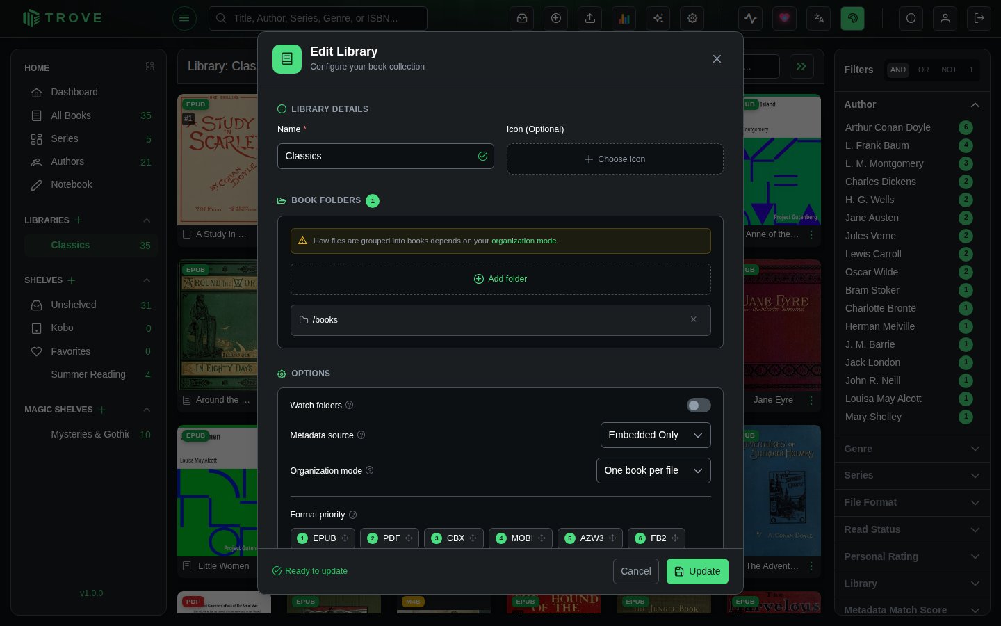1001x626 pixels.
Task: Remove the /books folder with x icon
Action: coord(694,319)
